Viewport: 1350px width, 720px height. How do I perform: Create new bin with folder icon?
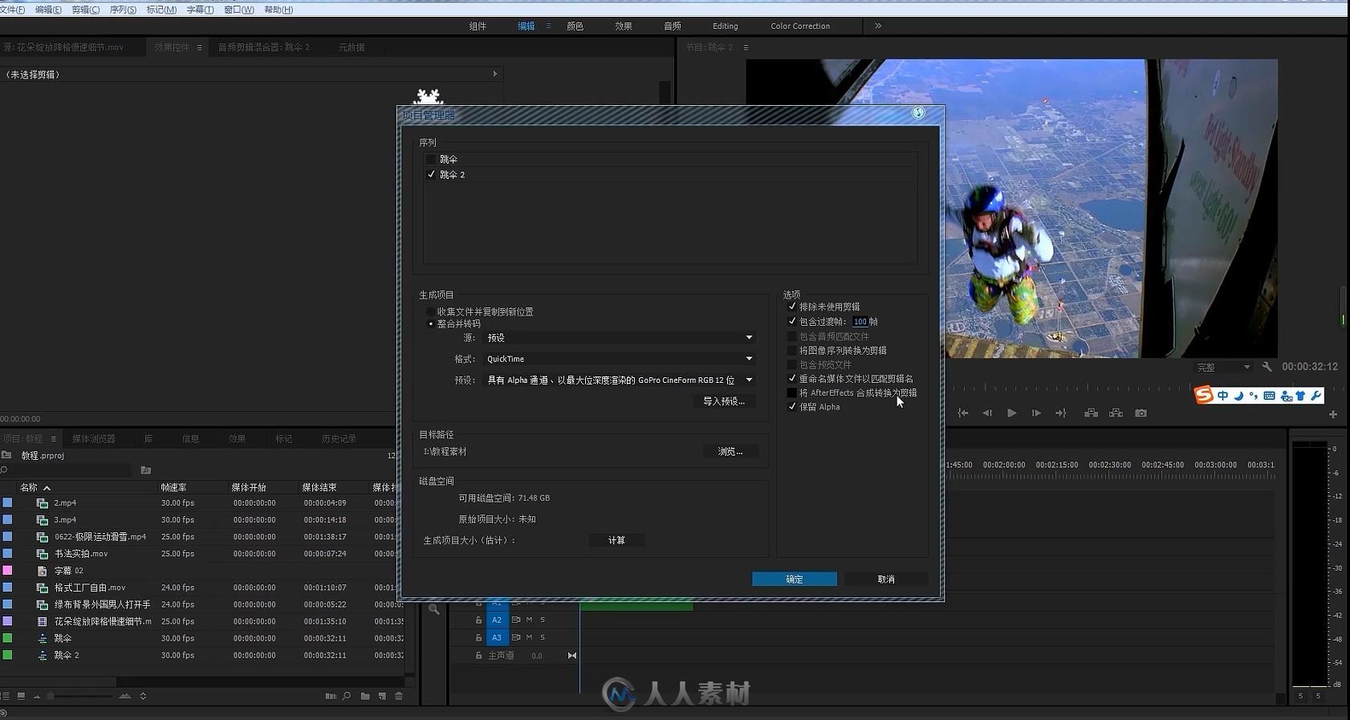point(365,696)
